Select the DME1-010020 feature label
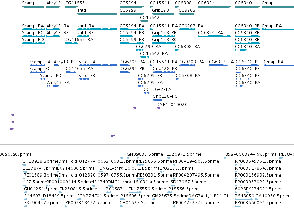Screen dimensions: 294x208 (172, 105)
